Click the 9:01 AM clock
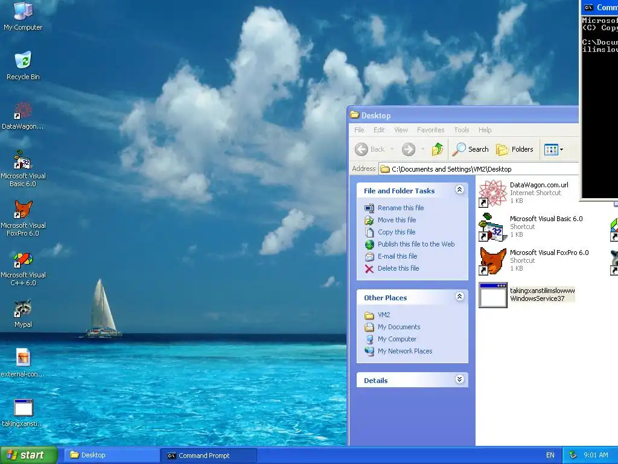 596,456
